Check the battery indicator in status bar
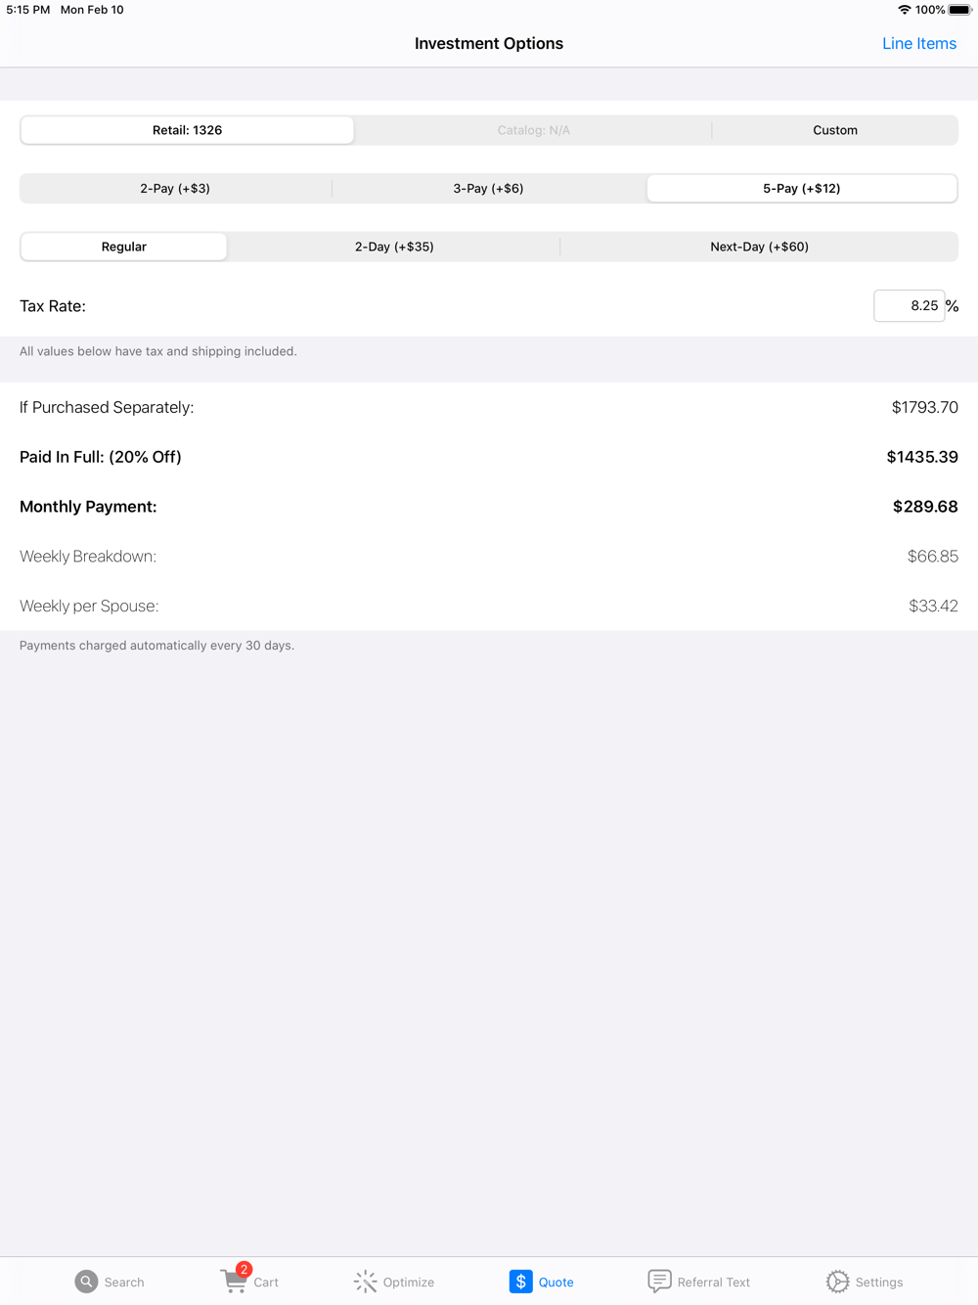978x1305 pixels. (959, 10)
